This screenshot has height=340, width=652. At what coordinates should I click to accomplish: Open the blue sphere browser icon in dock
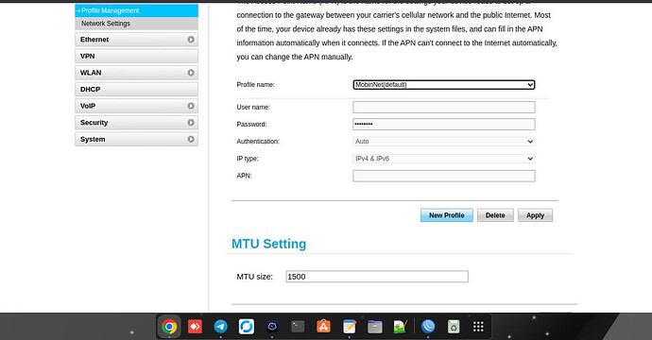click(x=428, y=327)
